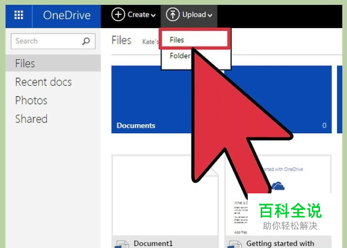Click the Create plus circle icon
This screenshot has width=347, height=248.
coord(118,15)
